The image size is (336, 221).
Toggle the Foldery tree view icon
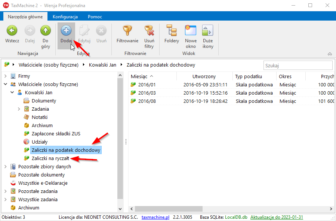[x=172, y=31]
